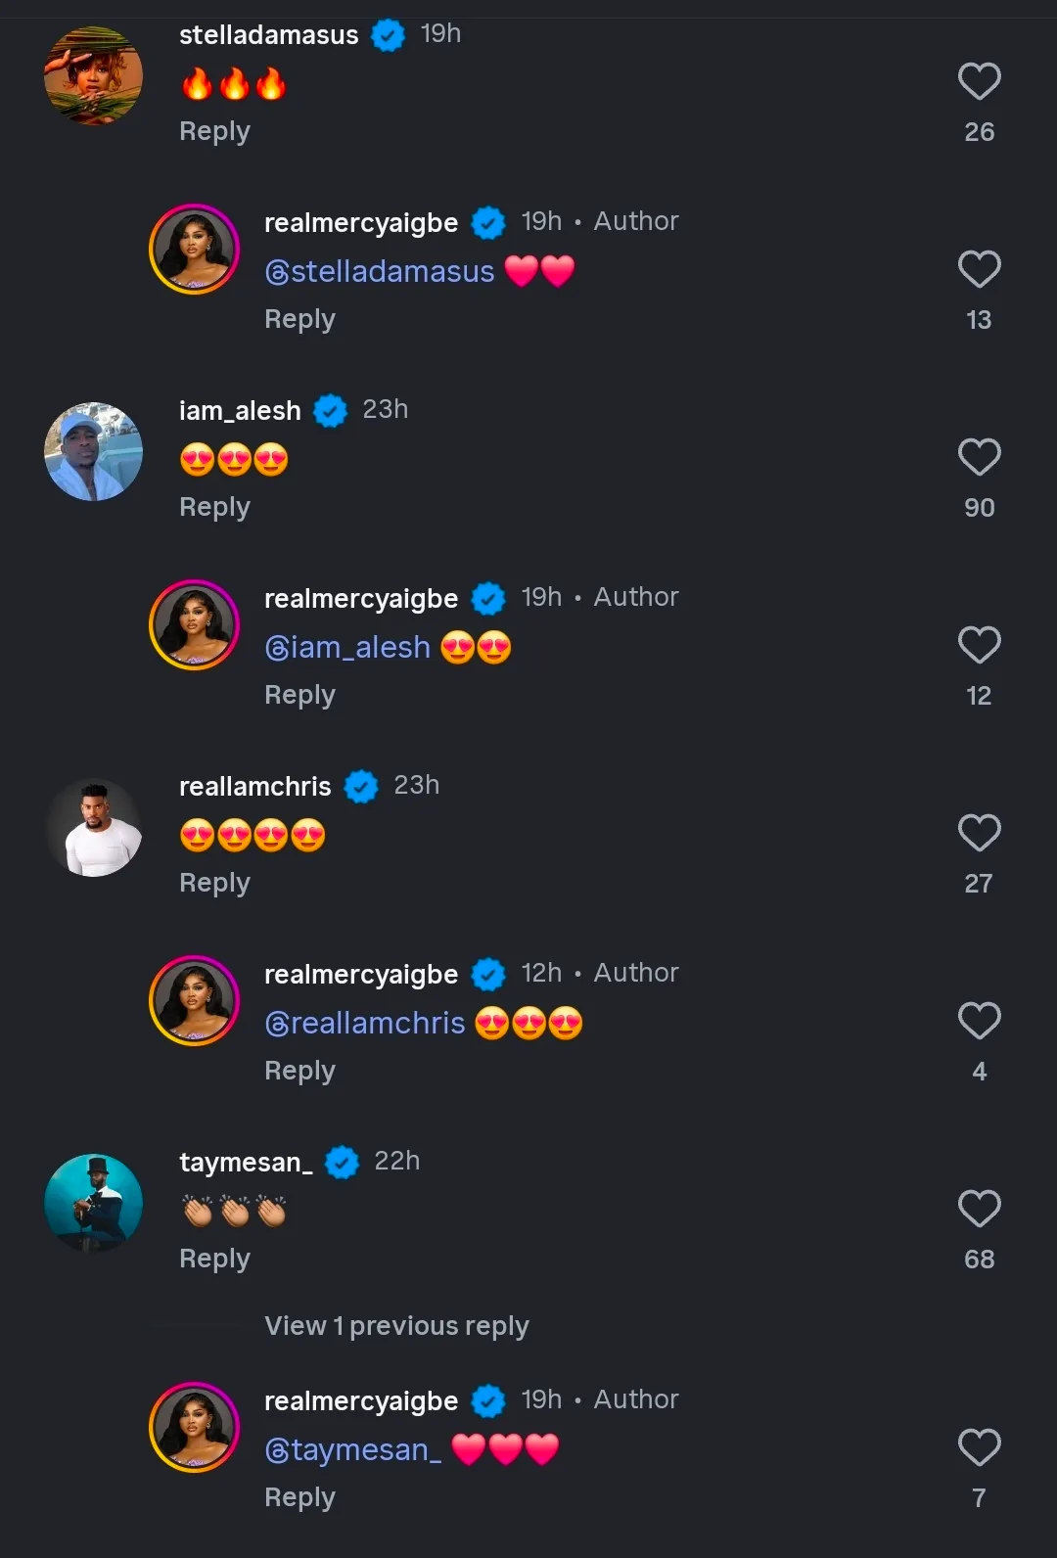Reply to taymesan_'s clapping comment
The image size is (1057, 1558).
[214, 1259]
